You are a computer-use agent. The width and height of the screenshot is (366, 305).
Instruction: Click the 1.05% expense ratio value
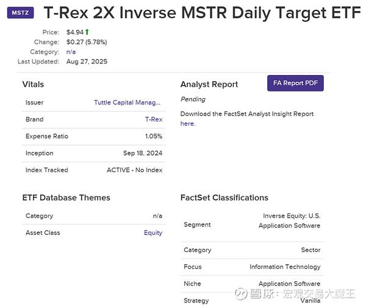click(154, 136)
